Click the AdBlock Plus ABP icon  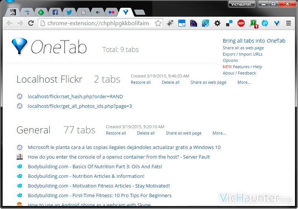coord(241,23)
